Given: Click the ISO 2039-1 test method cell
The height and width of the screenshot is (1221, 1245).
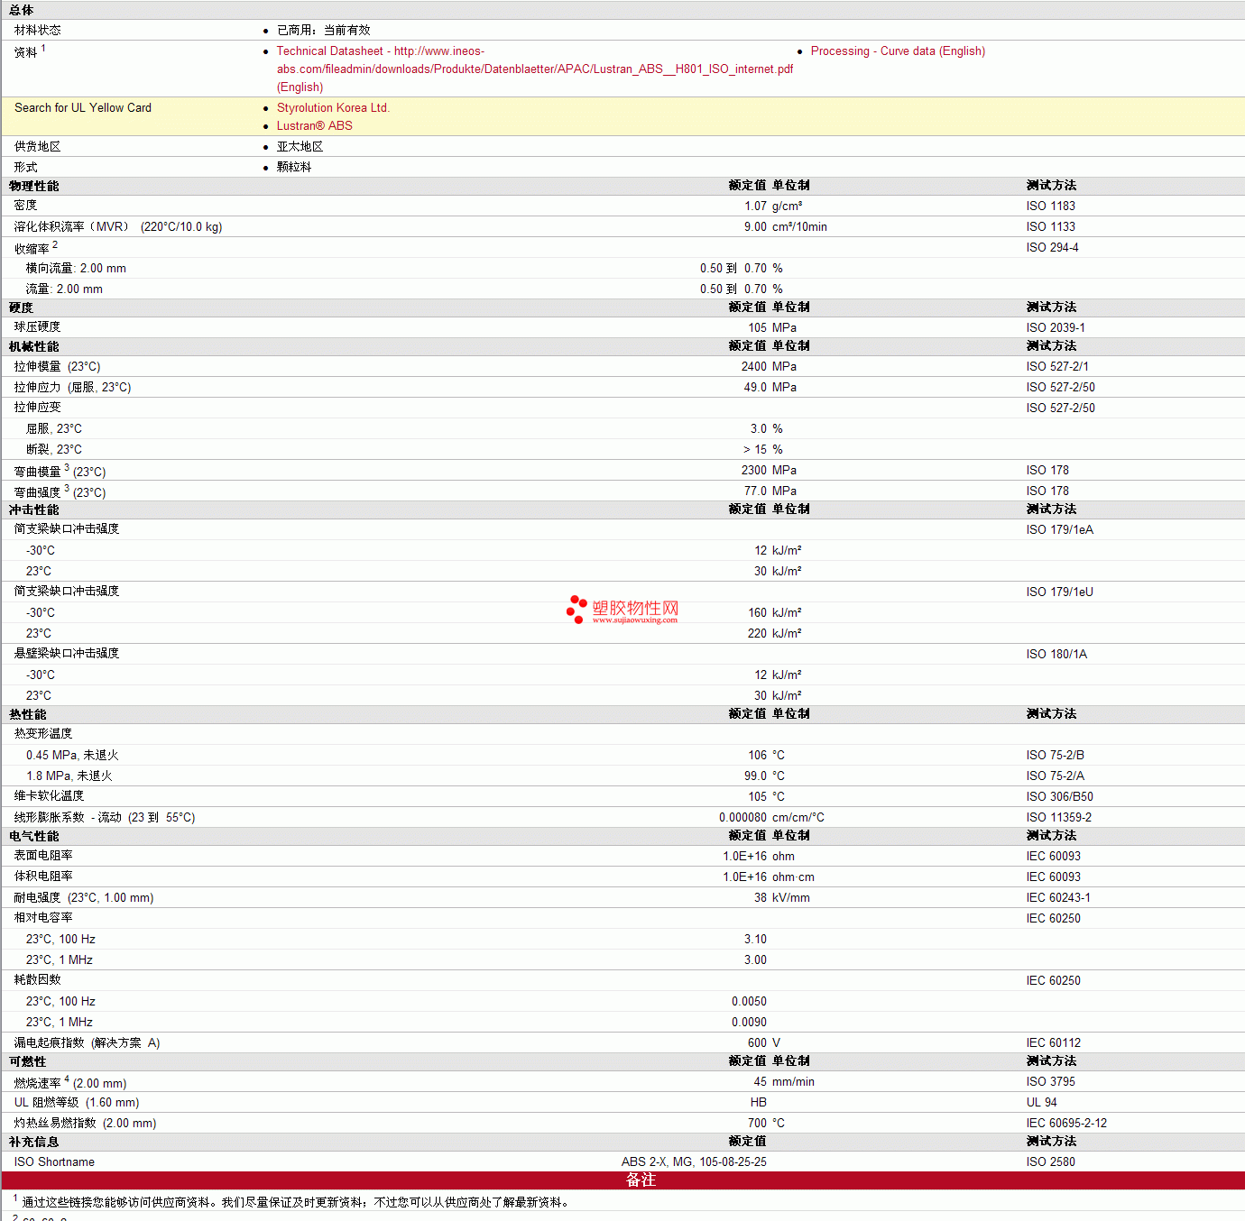Looking at the screenshot, I should pyautogui.click(x=1056, y=327).
